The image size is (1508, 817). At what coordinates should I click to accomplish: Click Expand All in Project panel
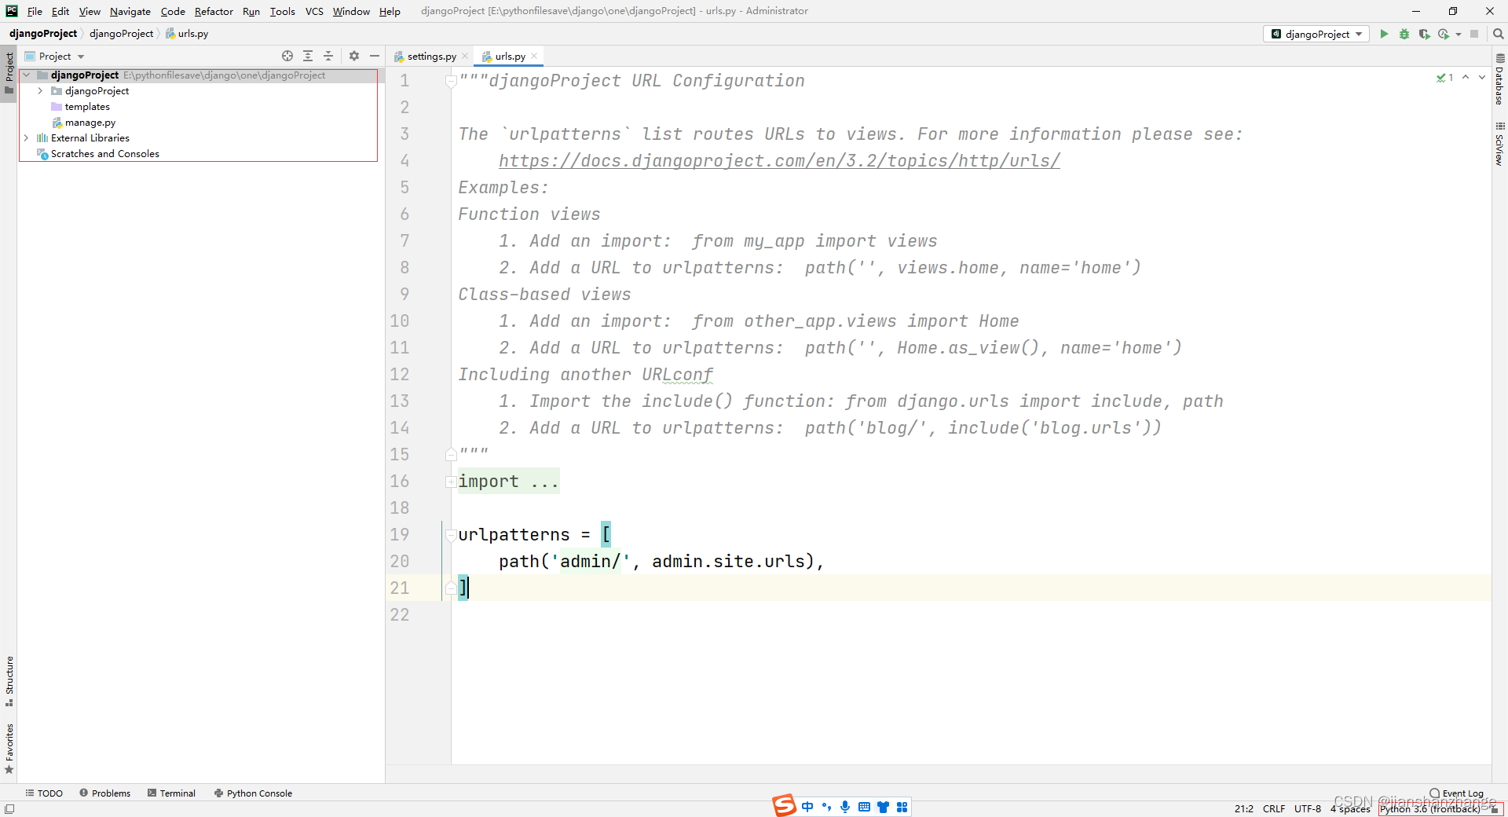[308, 56]
